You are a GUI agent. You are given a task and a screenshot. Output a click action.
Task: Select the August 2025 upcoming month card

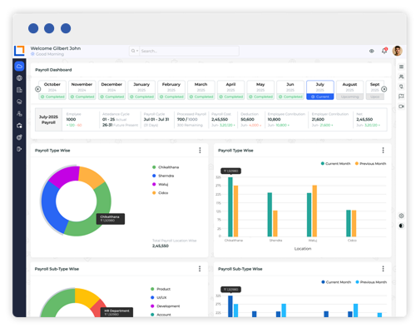coord(349,90)
